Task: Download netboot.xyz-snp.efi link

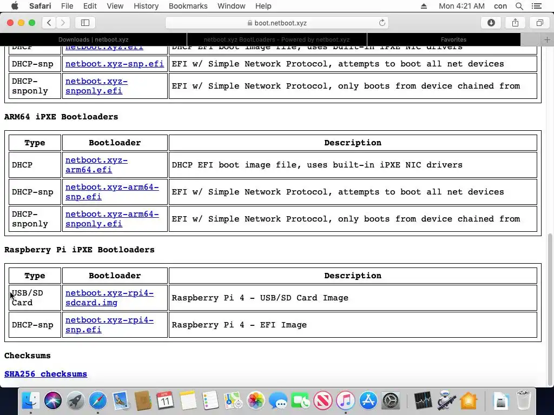Action: (115, 64)
